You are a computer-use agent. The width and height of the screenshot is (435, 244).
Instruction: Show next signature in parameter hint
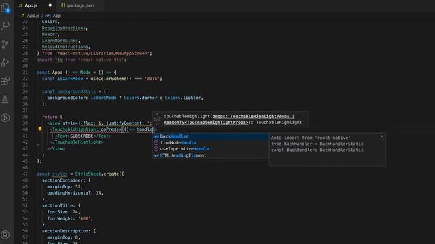tap(157, 124)
